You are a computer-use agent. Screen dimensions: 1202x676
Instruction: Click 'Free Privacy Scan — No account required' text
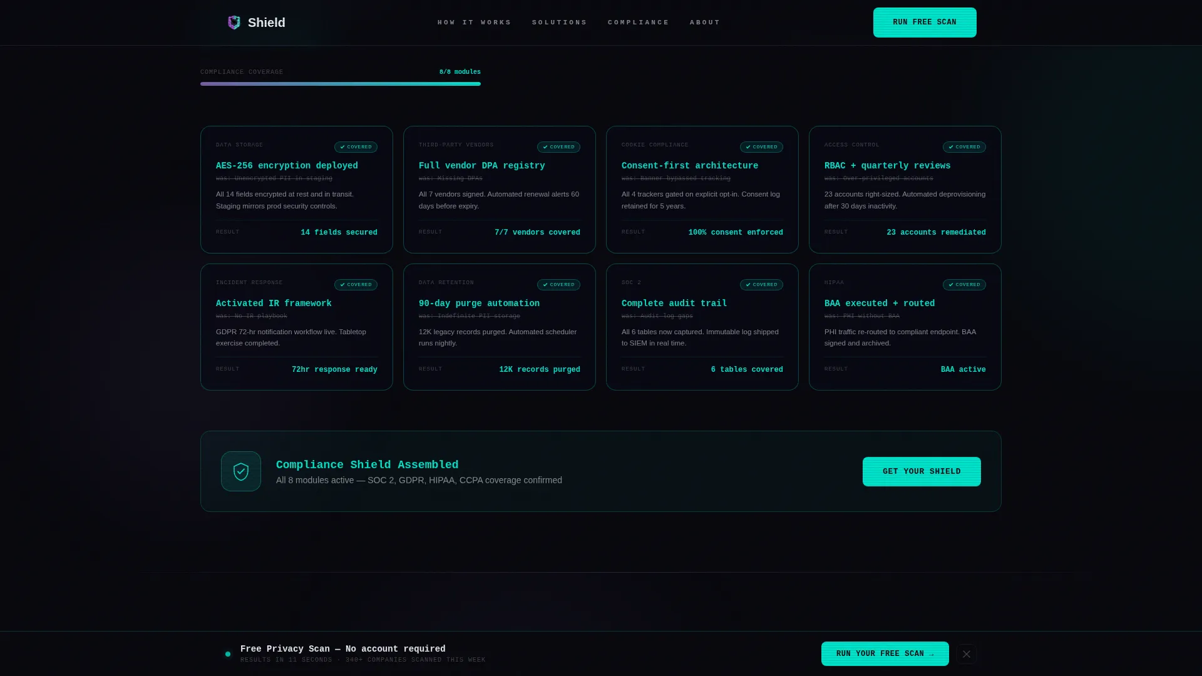point(342,649)
